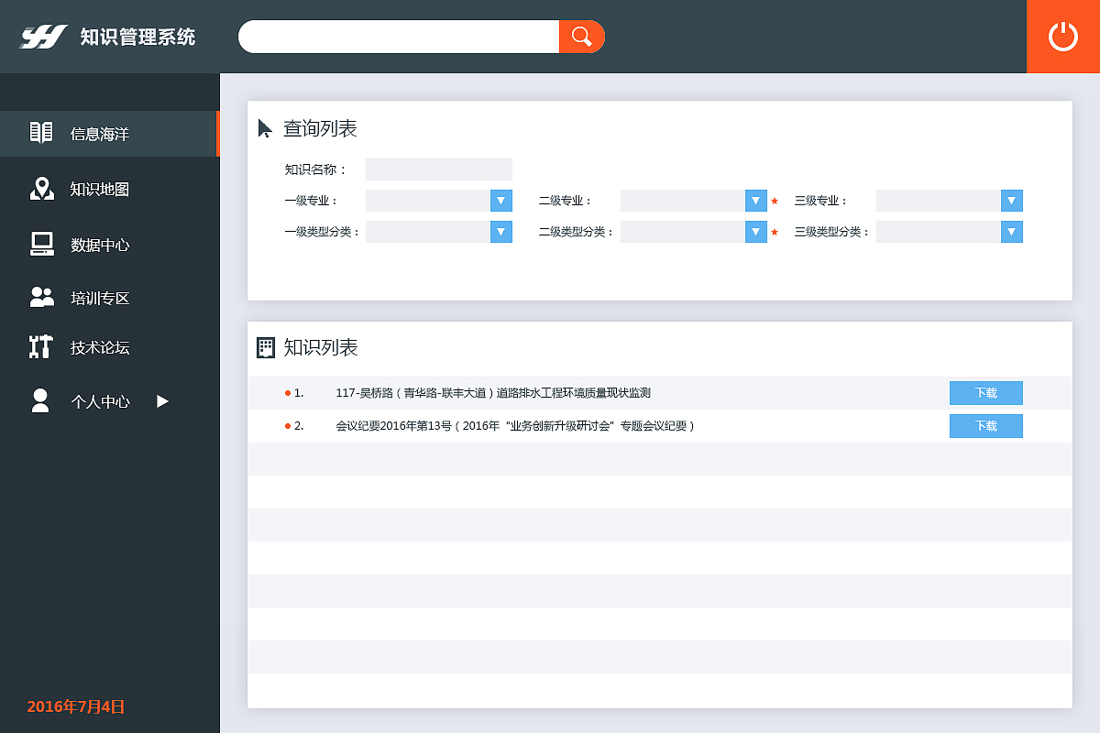1100x733 pixels.
Task: Open the 三级类型分类 dropdown
Action: [x=1011, y=232]
